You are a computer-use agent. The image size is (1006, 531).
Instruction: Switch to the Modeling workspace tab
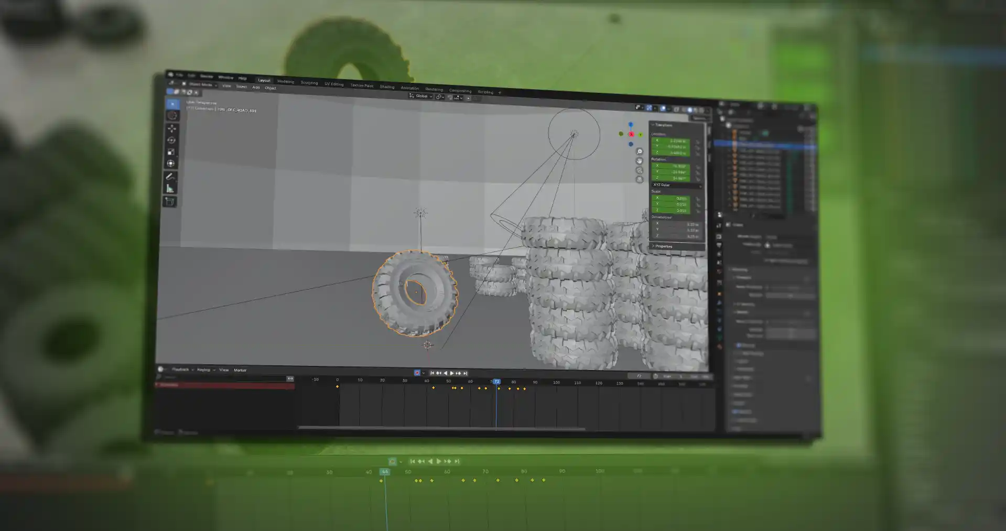(286, 81)
